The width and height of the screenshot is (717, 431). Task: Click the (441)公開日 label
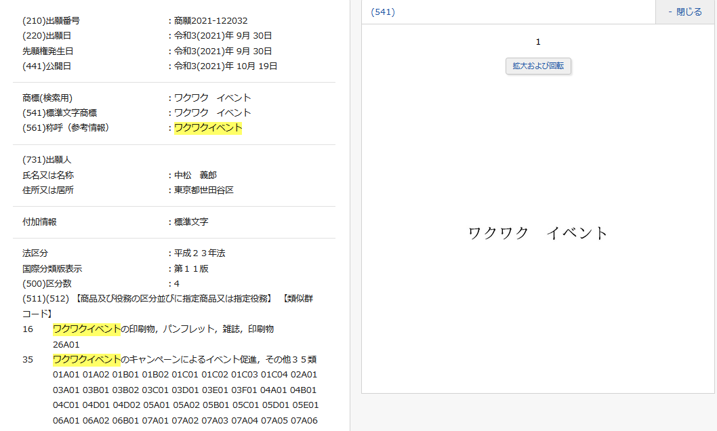pos(47,66)
